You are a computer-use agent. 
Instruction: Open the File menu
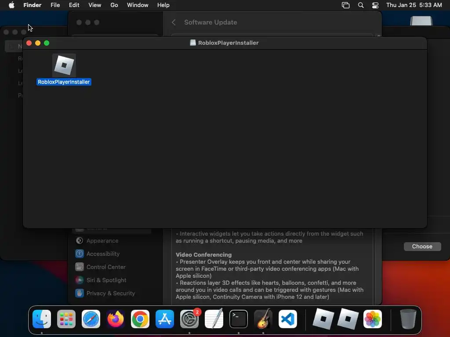(x=55, y=5)
